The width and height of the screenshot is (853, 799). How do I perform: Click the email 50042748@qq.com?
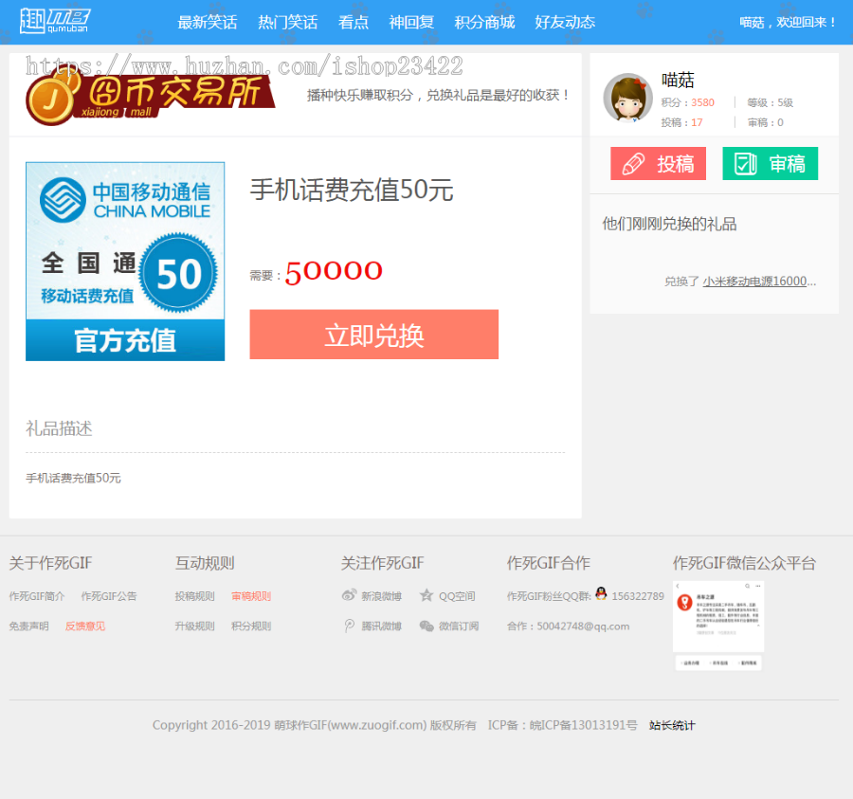[583, 626]
